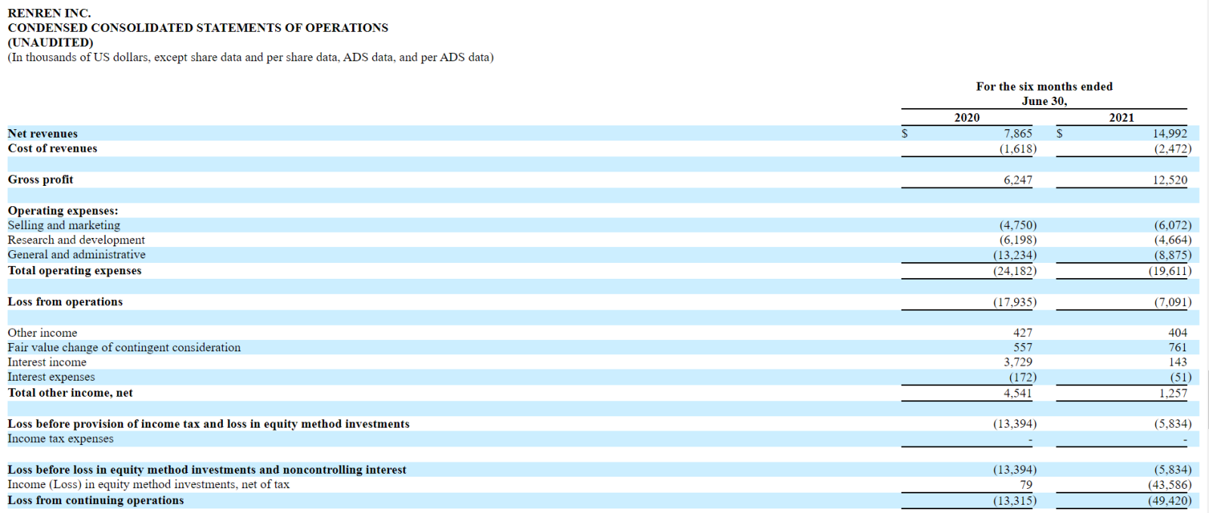Screen dimensions: 1209x513
Task: Click 'Income (Loss) in equity method investments' label
Action: (148, 485)
